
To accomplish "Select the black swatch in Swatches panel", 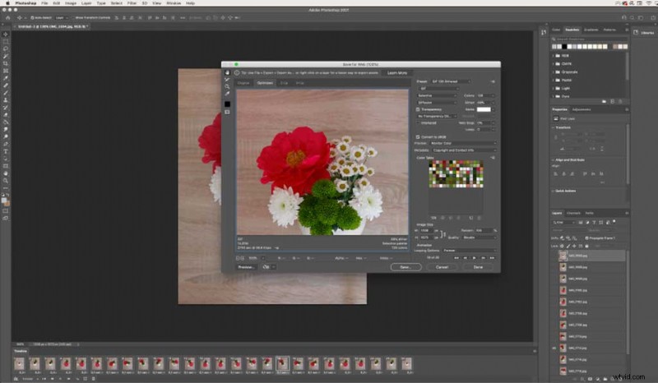I will tap(564, 47).
